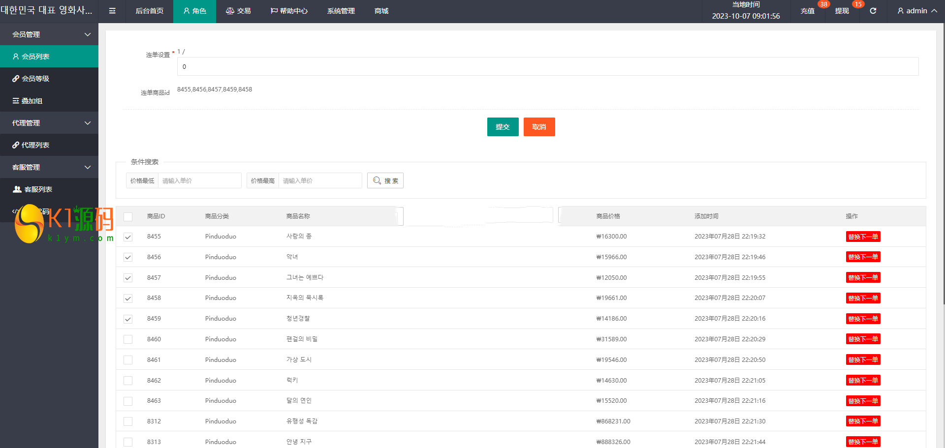Click the green 提交 submit button

[503, 127]
